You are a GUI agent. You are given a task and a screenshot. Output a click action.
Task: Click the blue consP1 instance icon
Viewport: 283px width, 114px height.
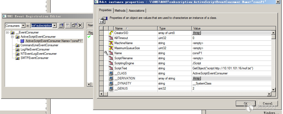tap(22, 41)
